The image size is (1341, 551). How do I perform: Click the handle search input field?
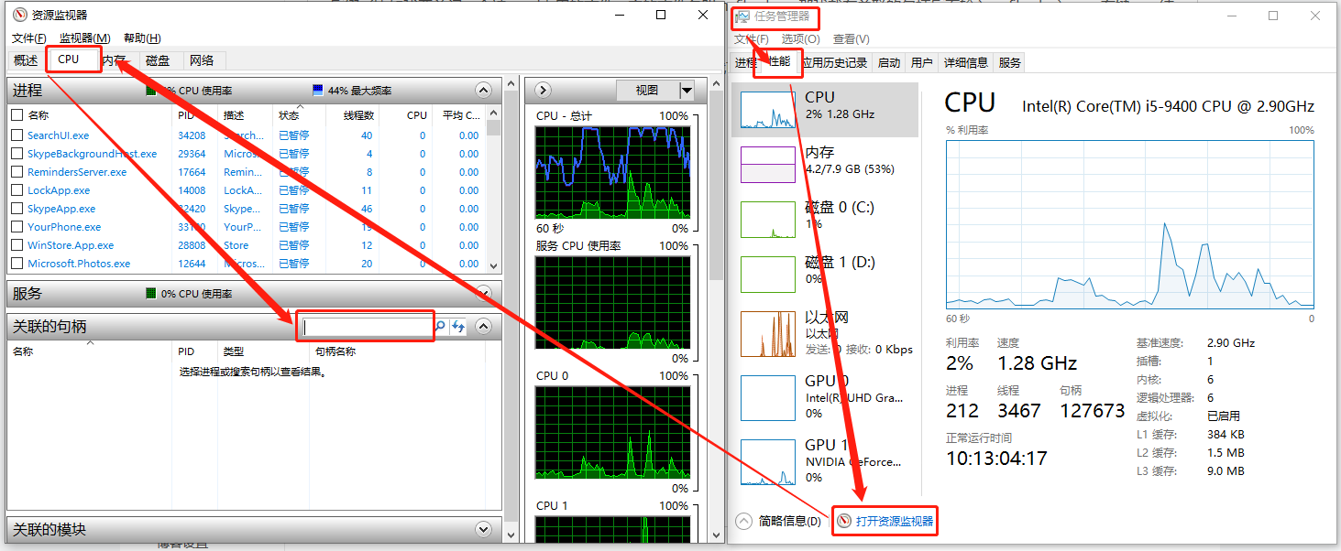pos(367,327)
